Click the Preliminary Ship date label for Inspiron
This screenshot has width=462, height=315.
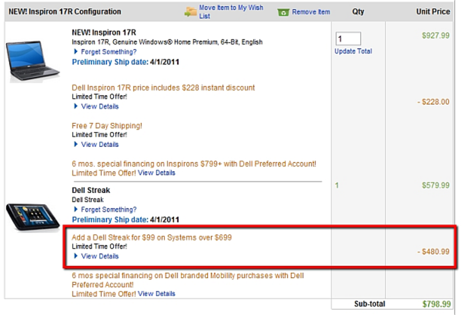click(110, 62)
